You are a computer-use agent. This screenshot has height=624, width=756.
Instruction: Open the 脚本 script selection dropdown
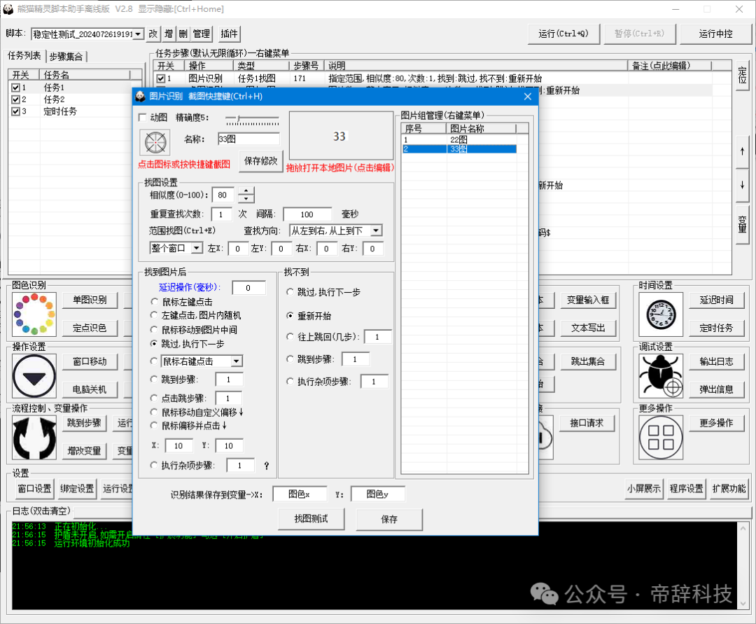[137, 34]
